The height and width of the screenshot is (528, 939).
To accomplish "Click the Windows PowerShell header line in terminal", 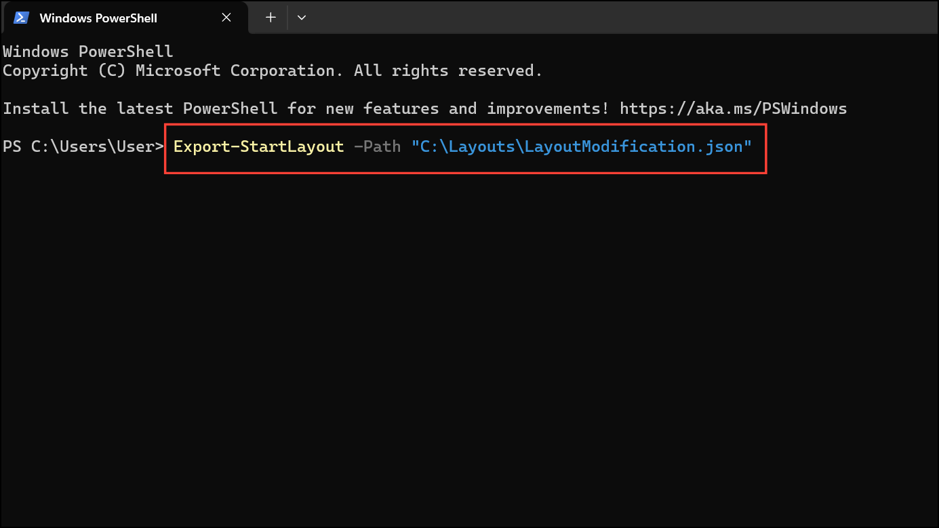I will point(88,52).
